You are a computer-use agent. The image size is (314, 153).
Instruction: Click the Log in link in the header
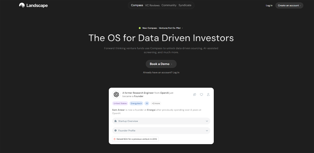click(x=269, y=5)
